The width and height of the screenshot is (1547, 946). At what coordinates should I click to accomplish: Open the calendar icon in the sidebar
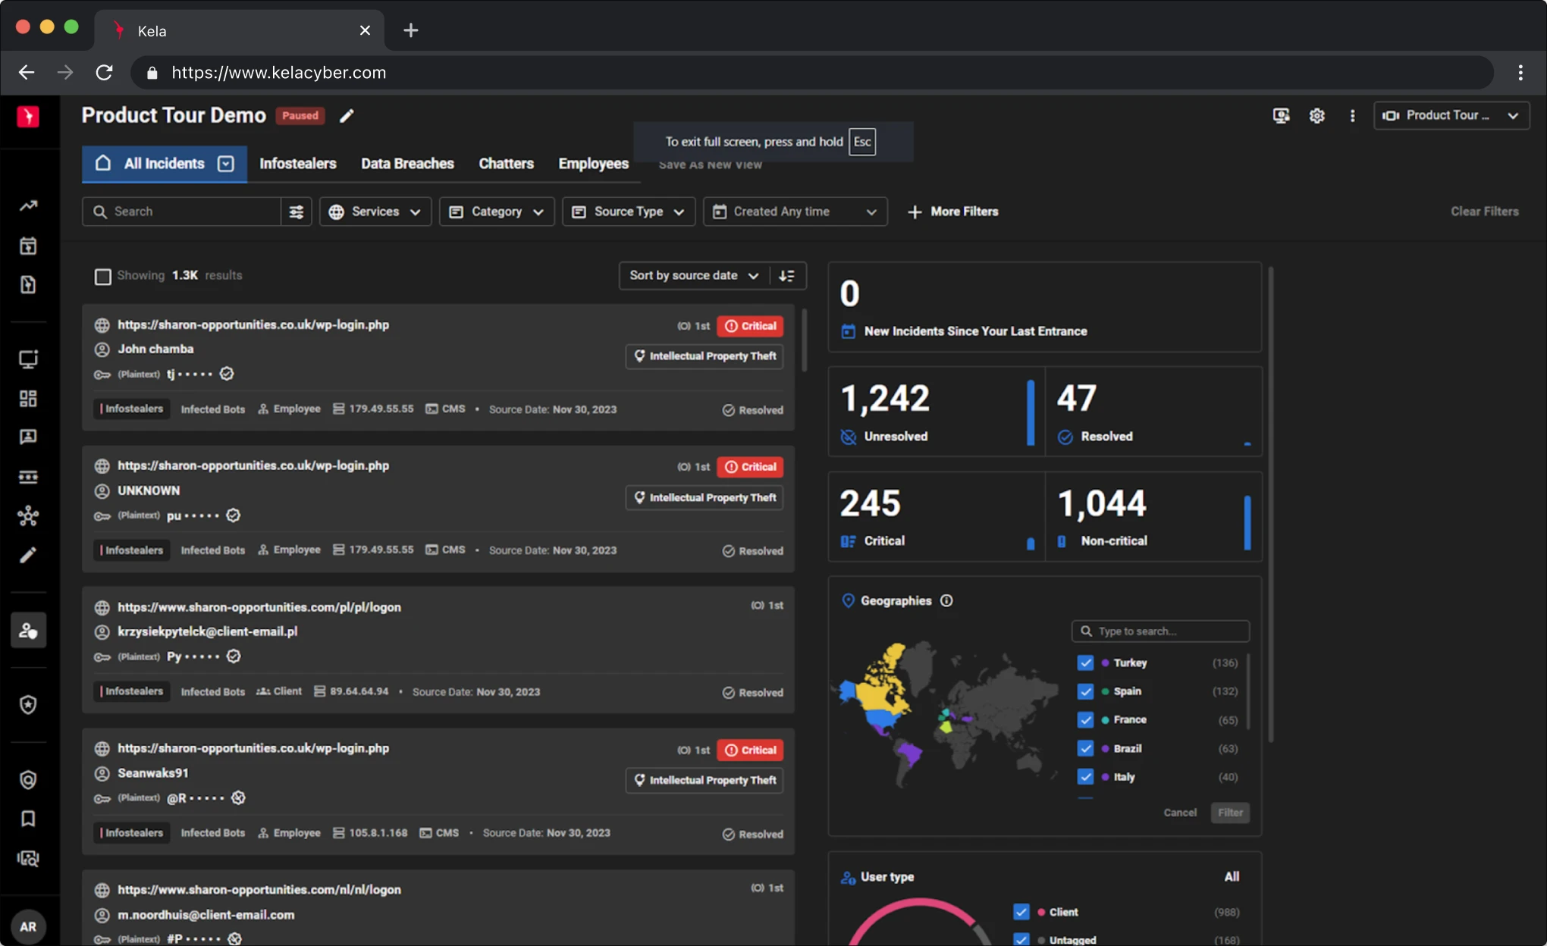pos(28,246)
